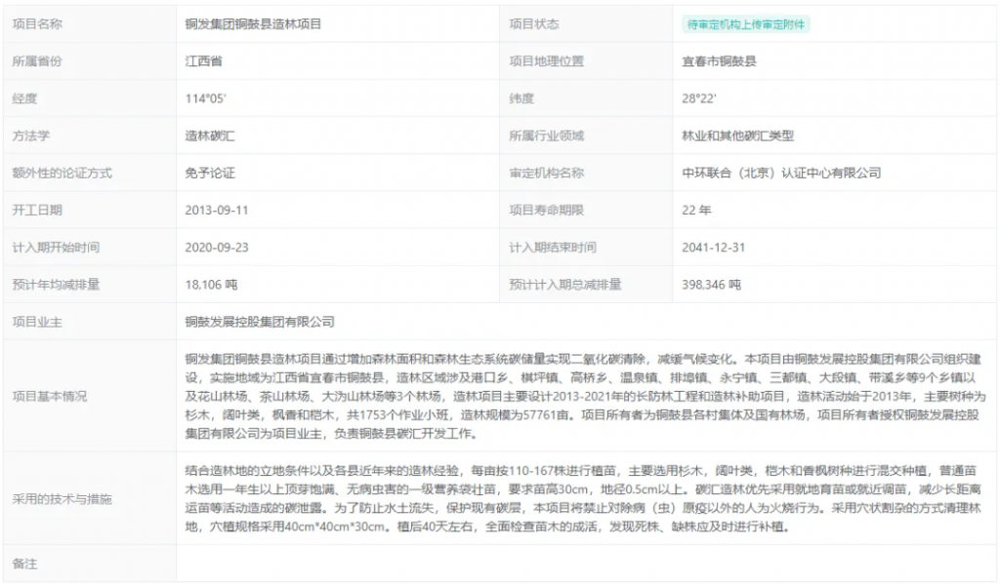1000x584 pixels.
Task: Click the location value 宜春市铜鼓县
Action: click(x=719, y=61)
